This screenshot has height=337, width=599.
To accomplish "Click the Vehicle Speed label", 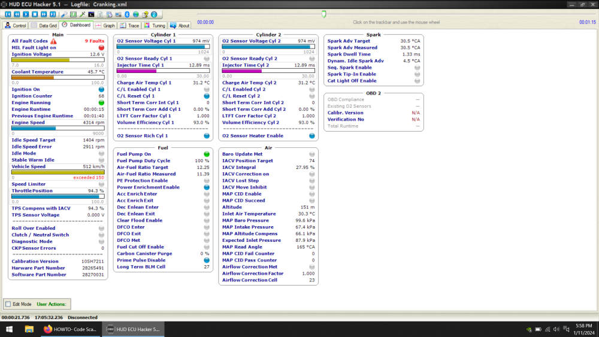I will coord(28,166).
